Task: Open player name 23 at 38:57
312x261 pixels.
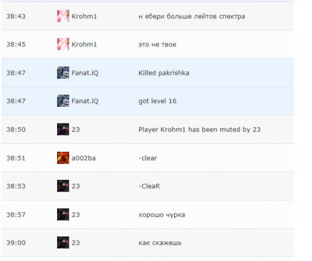Action: 75,215
